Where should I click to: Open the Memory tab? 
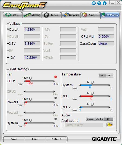click(32, 15)
